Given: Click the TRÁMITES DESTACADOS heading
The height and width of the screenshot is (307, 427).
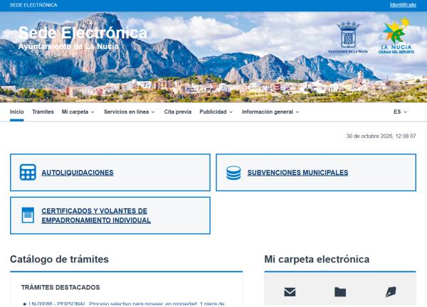Looking at the screenshot, I should click(x=60, y=287).
